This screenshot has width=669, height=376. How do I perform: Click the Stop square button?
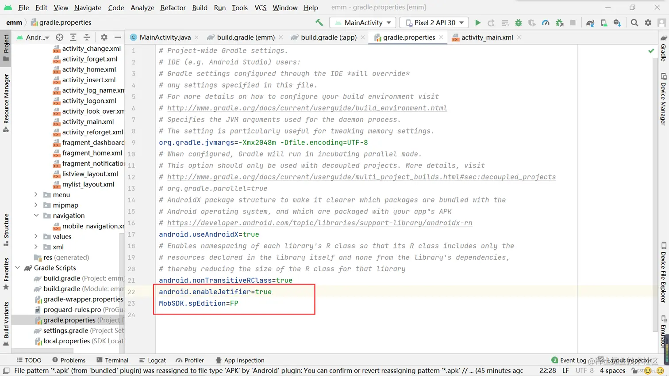pyautogui.click(x=573, y=23)
